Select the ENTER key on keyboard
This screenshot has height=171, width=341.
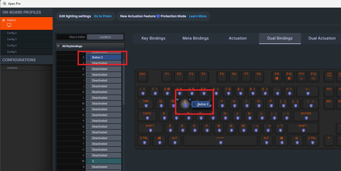click(x=306, y=116)
